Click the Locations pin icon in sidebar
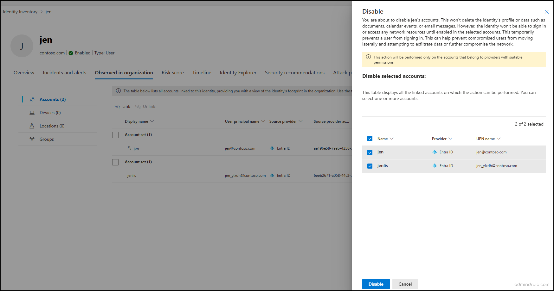The image size is (554, 291). click(32, 126)
